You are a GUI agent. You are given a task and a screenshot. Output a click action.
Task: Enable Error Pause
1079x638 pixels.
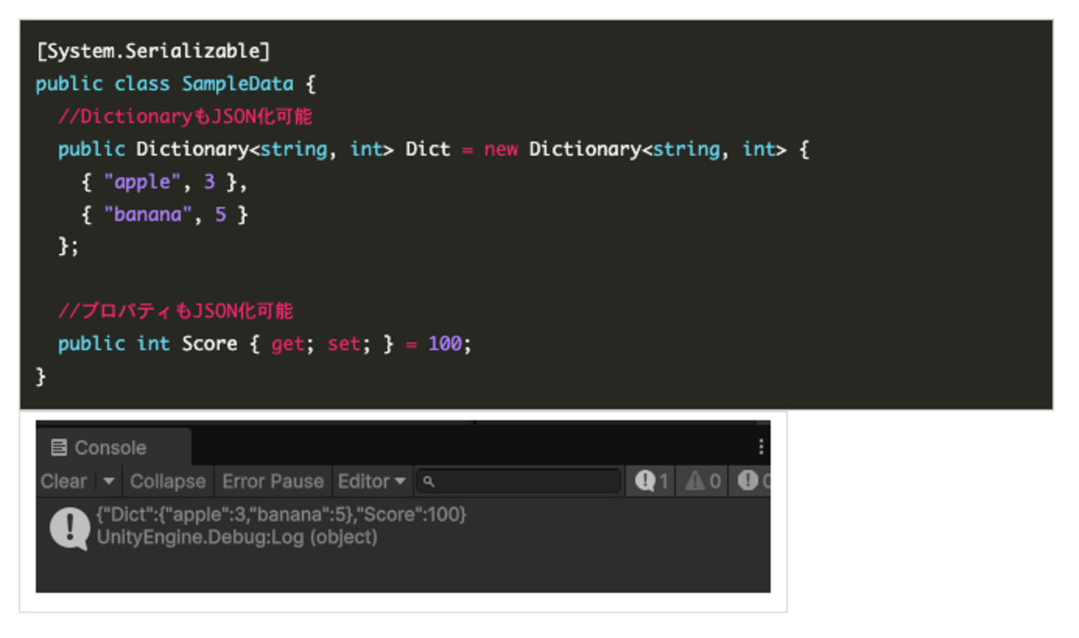[273, 480]
